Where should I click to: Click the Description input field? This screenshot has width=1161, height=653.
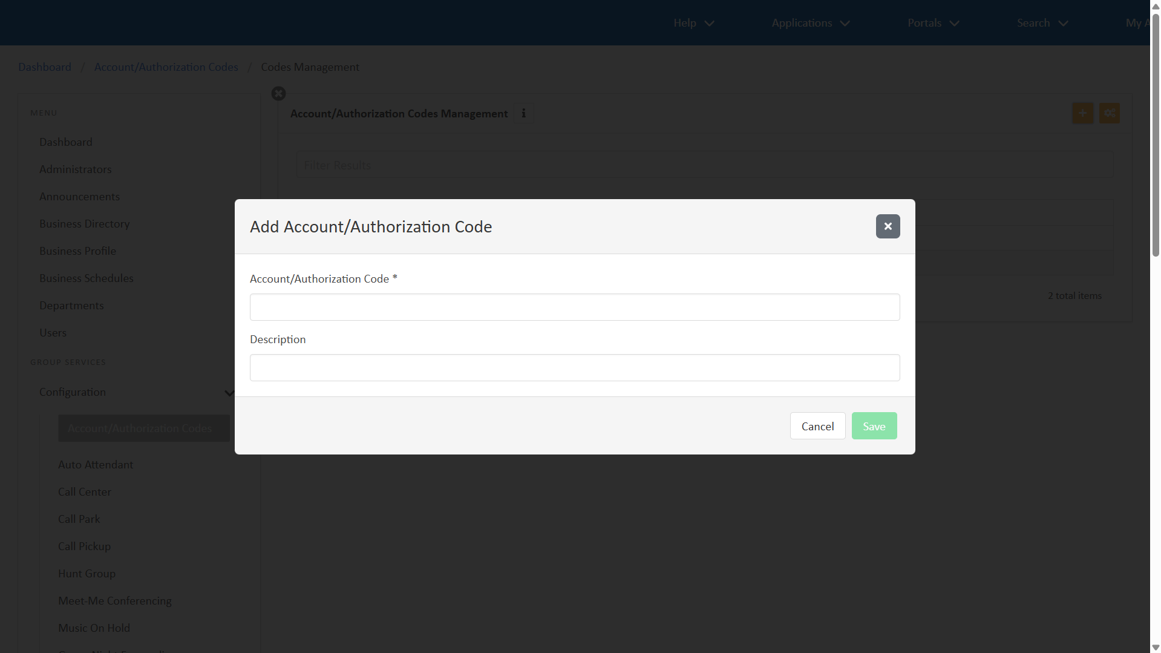point(574,368)
